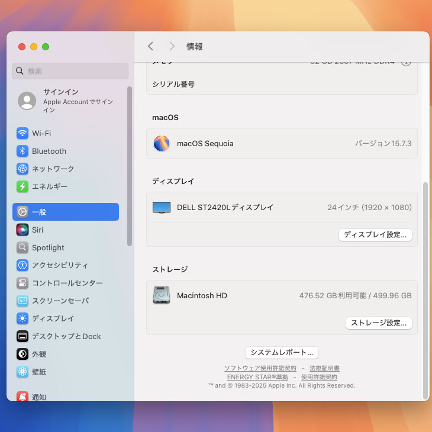This screenshot has height=432, width=432.
Task: Open ソフトウェア使用許諾契約 link
Action: point(260,368)
